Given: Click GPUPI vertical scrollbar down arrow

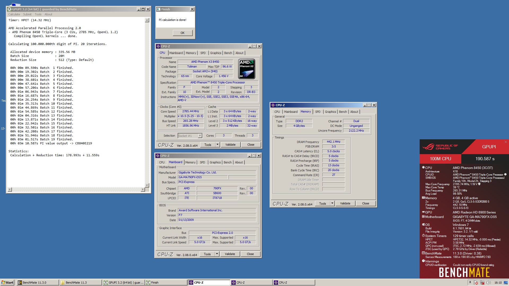Looking at the screenshot, I should click(x=147, y=185).
